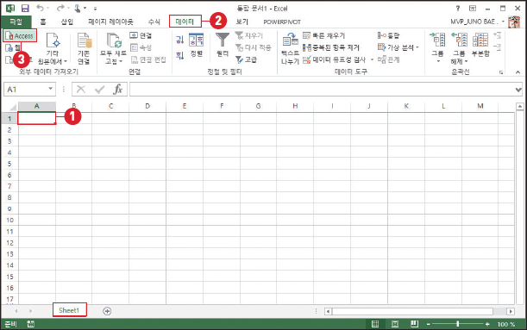This screenshot has width=527, height=330.
Task: Click the Name Box showing A1
Action: pos(26,90)
